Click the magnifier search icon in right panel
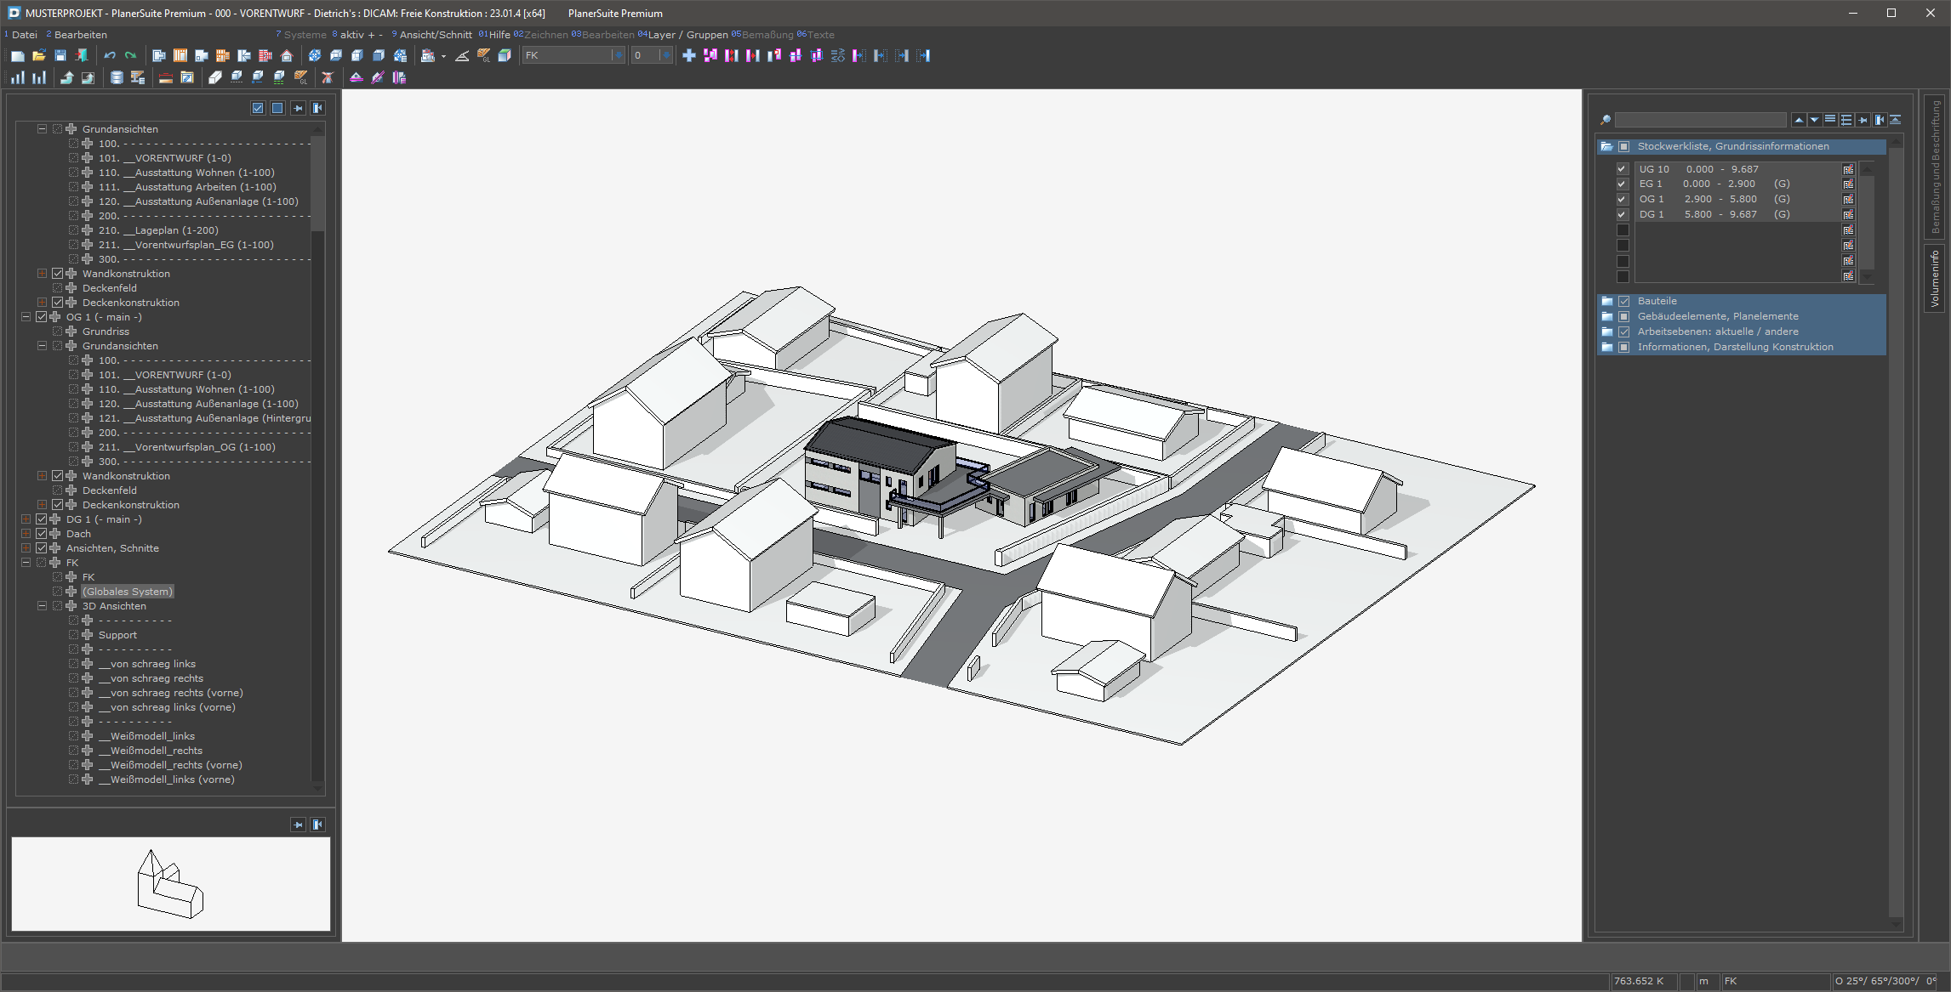 coord(1605,120)
